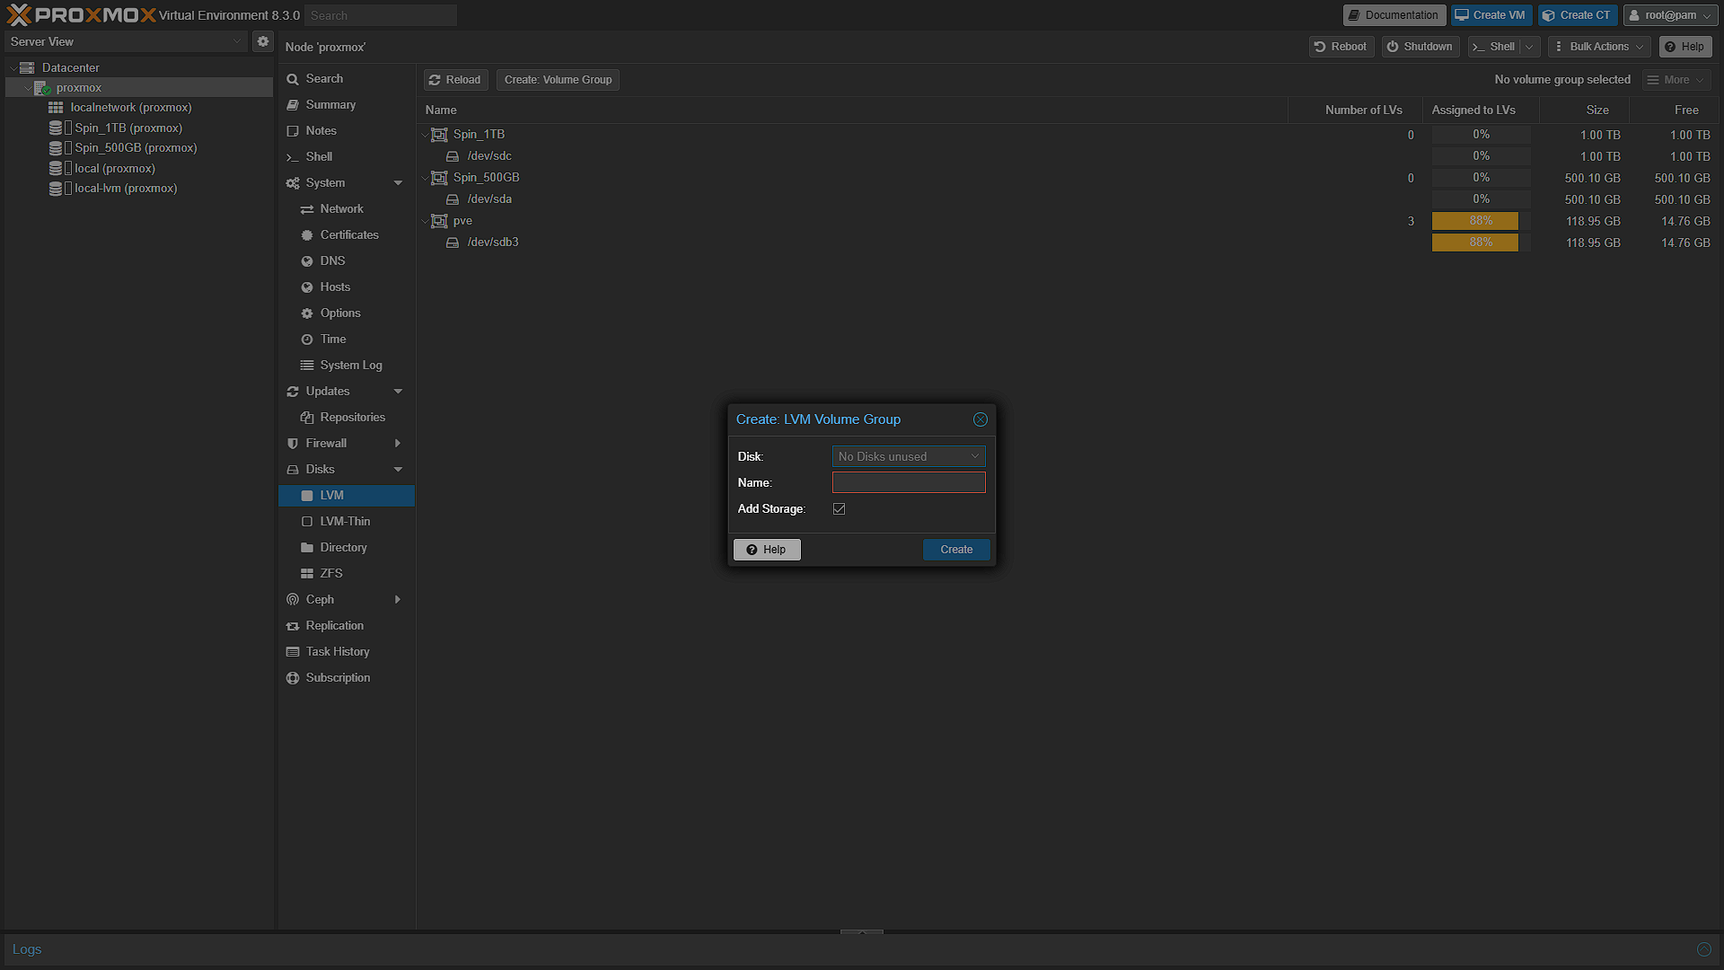
Task: Click the Network arrows icon
Action: 307,209
